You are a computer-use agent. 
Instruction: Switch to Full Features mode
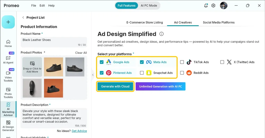coord(127,6)
